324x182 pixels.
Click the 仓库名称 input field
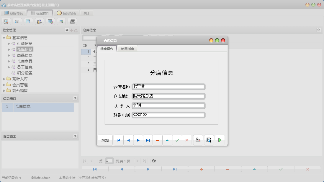pyautogui.click(x=168, y=87)
